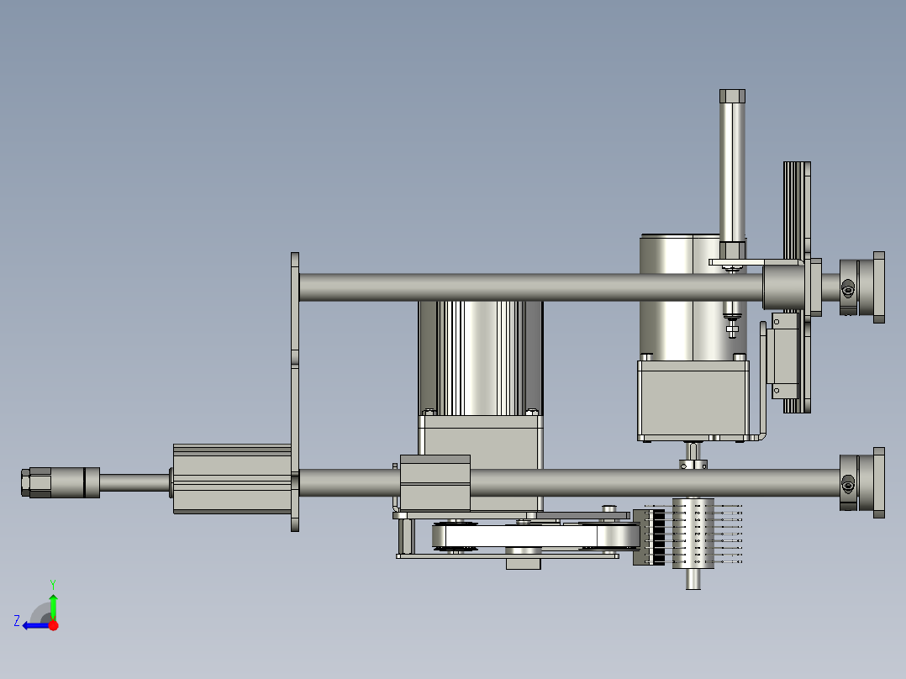Select the sensor block beside the right gearbox
The width and height of the screenshot is (906, 679).
pos(785,356)
